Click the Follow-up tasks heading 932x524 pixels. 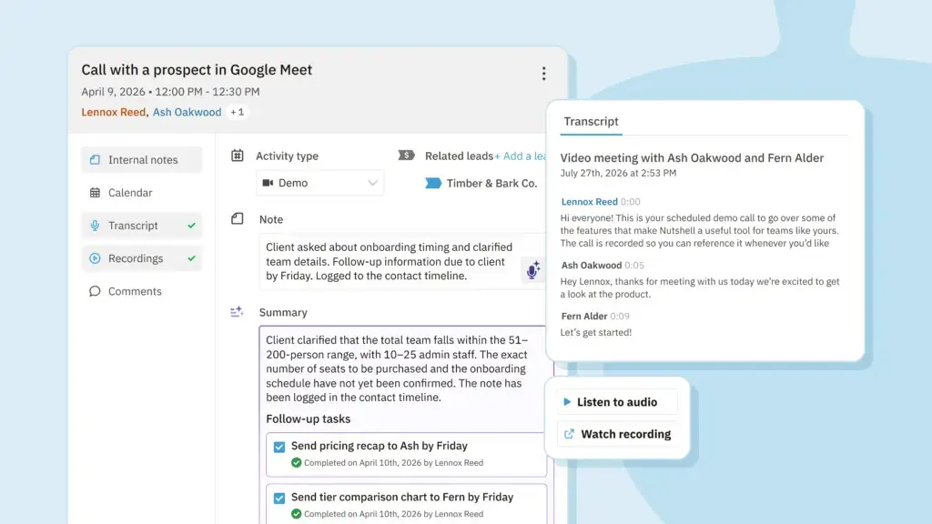pos(308,419)
